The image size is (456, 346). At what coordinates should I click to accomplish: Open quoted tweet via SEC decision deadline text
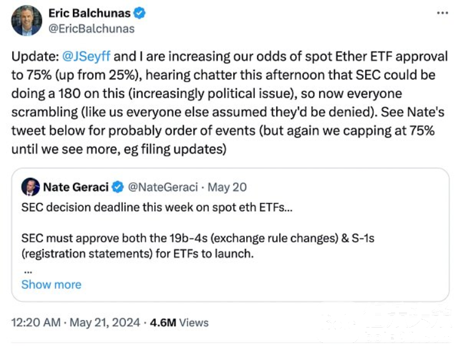157,207
